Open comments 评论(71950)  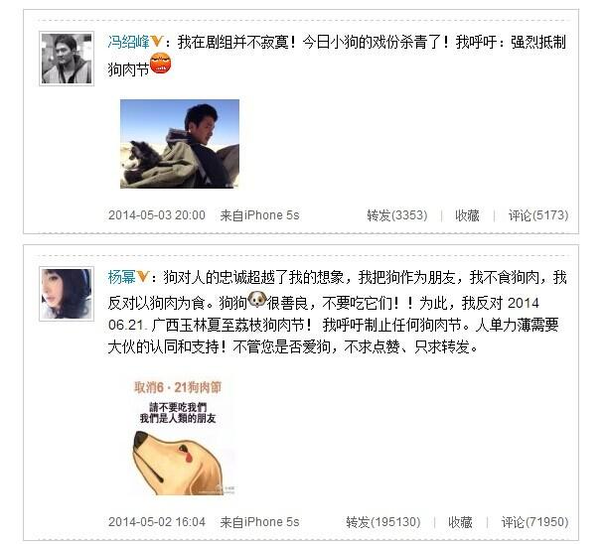535,522
